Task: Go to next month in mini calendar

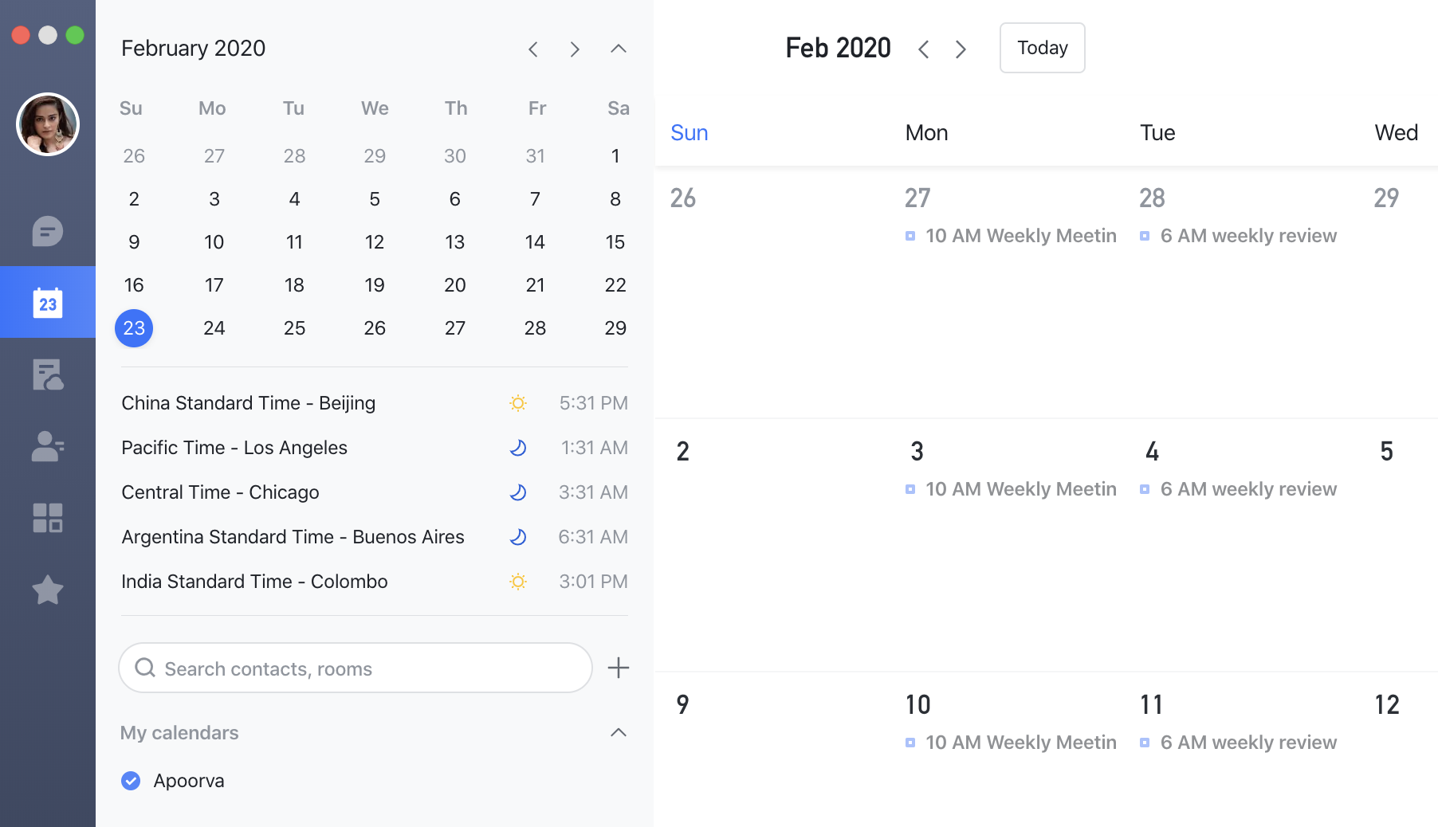Action: pos(575,49)
